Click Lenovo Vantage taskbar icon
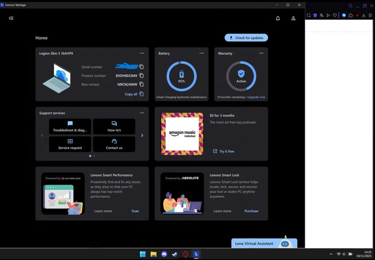The height and width of the screenshot is (260, 375). (x=196, y=254)
